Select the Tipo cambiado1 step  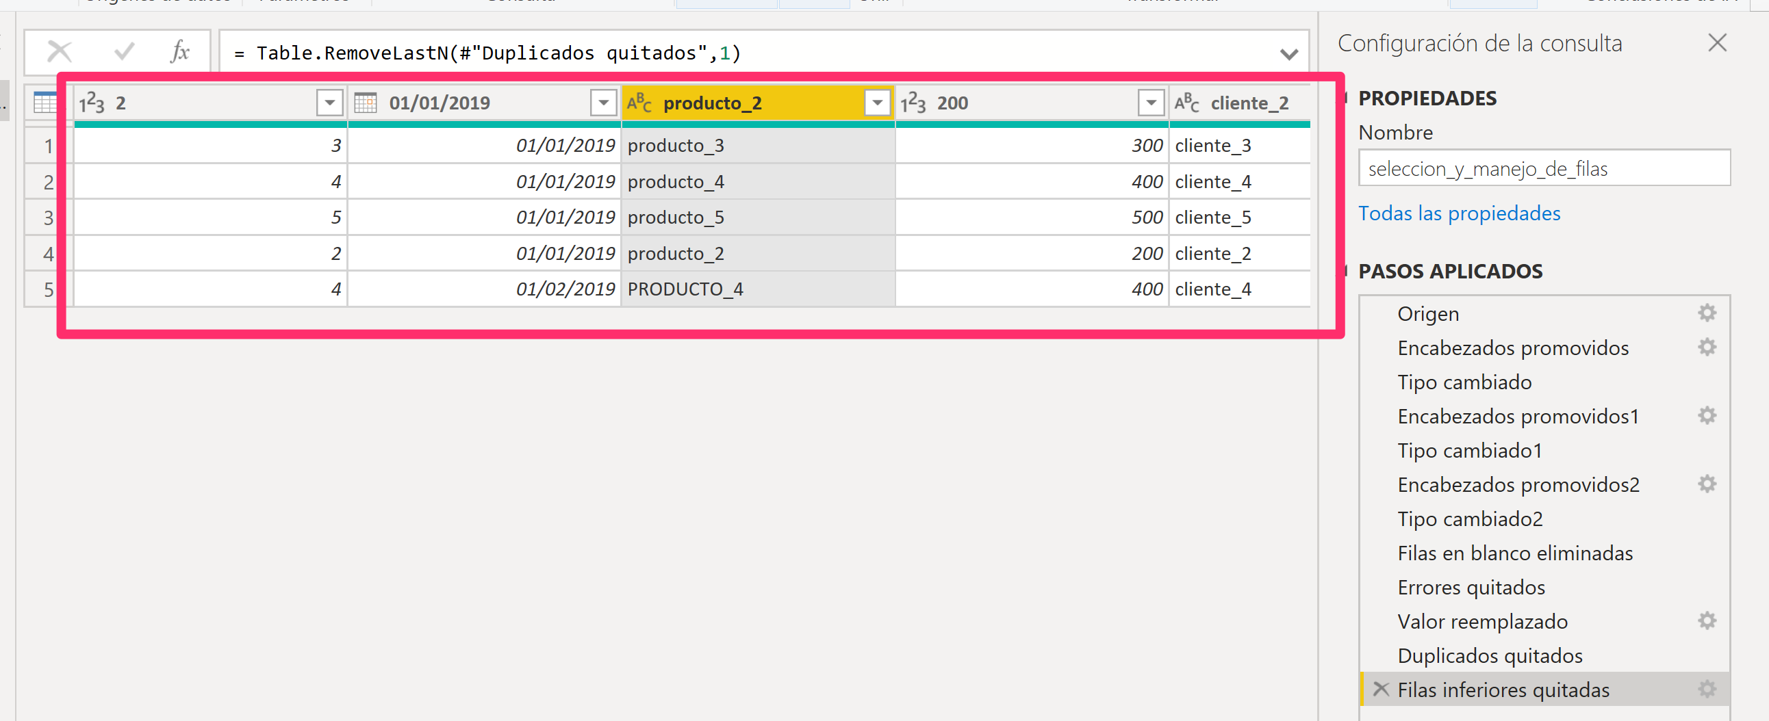coord(1544,451)
